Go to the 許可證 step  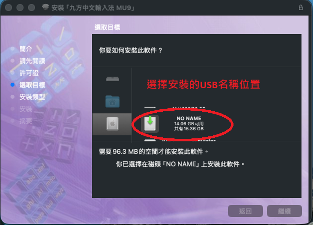pos(29,73)
